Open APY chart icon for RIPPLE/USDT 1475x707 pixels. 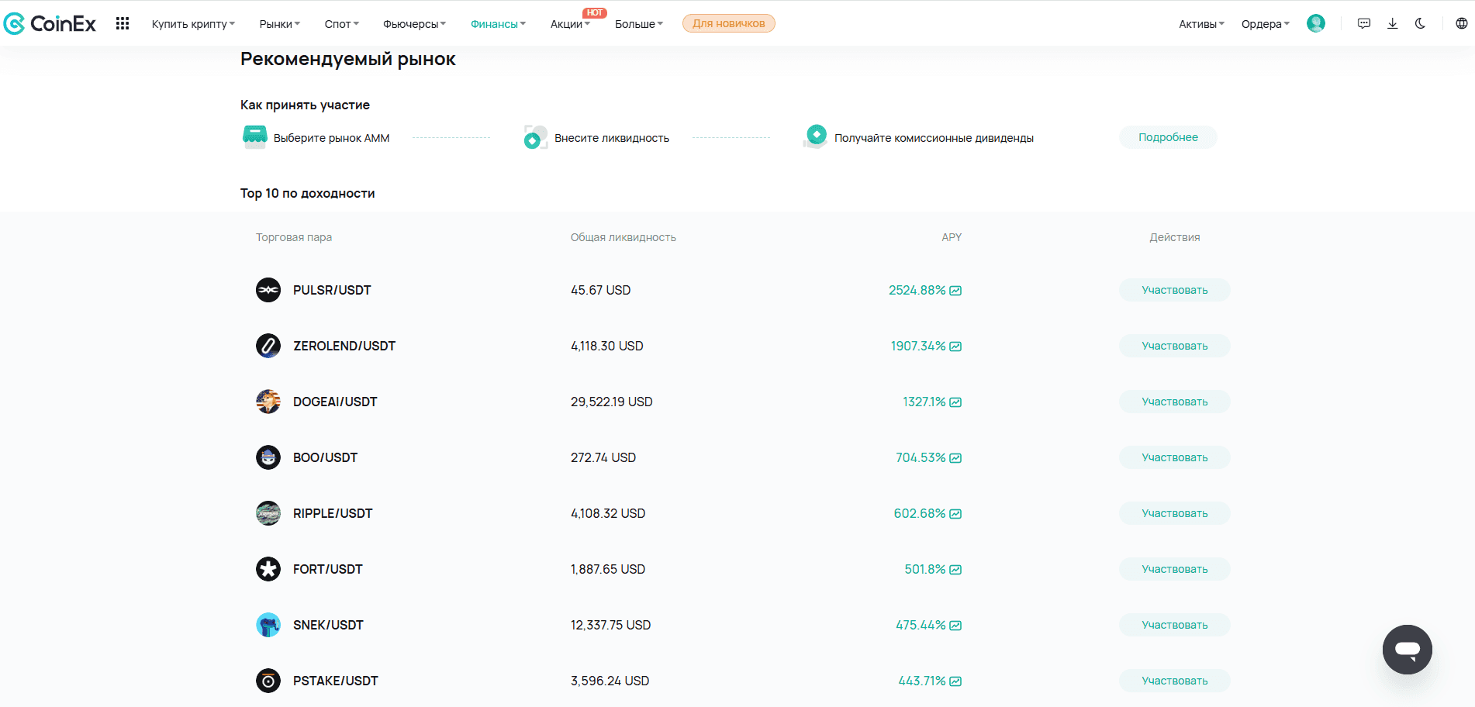(955, 514)
